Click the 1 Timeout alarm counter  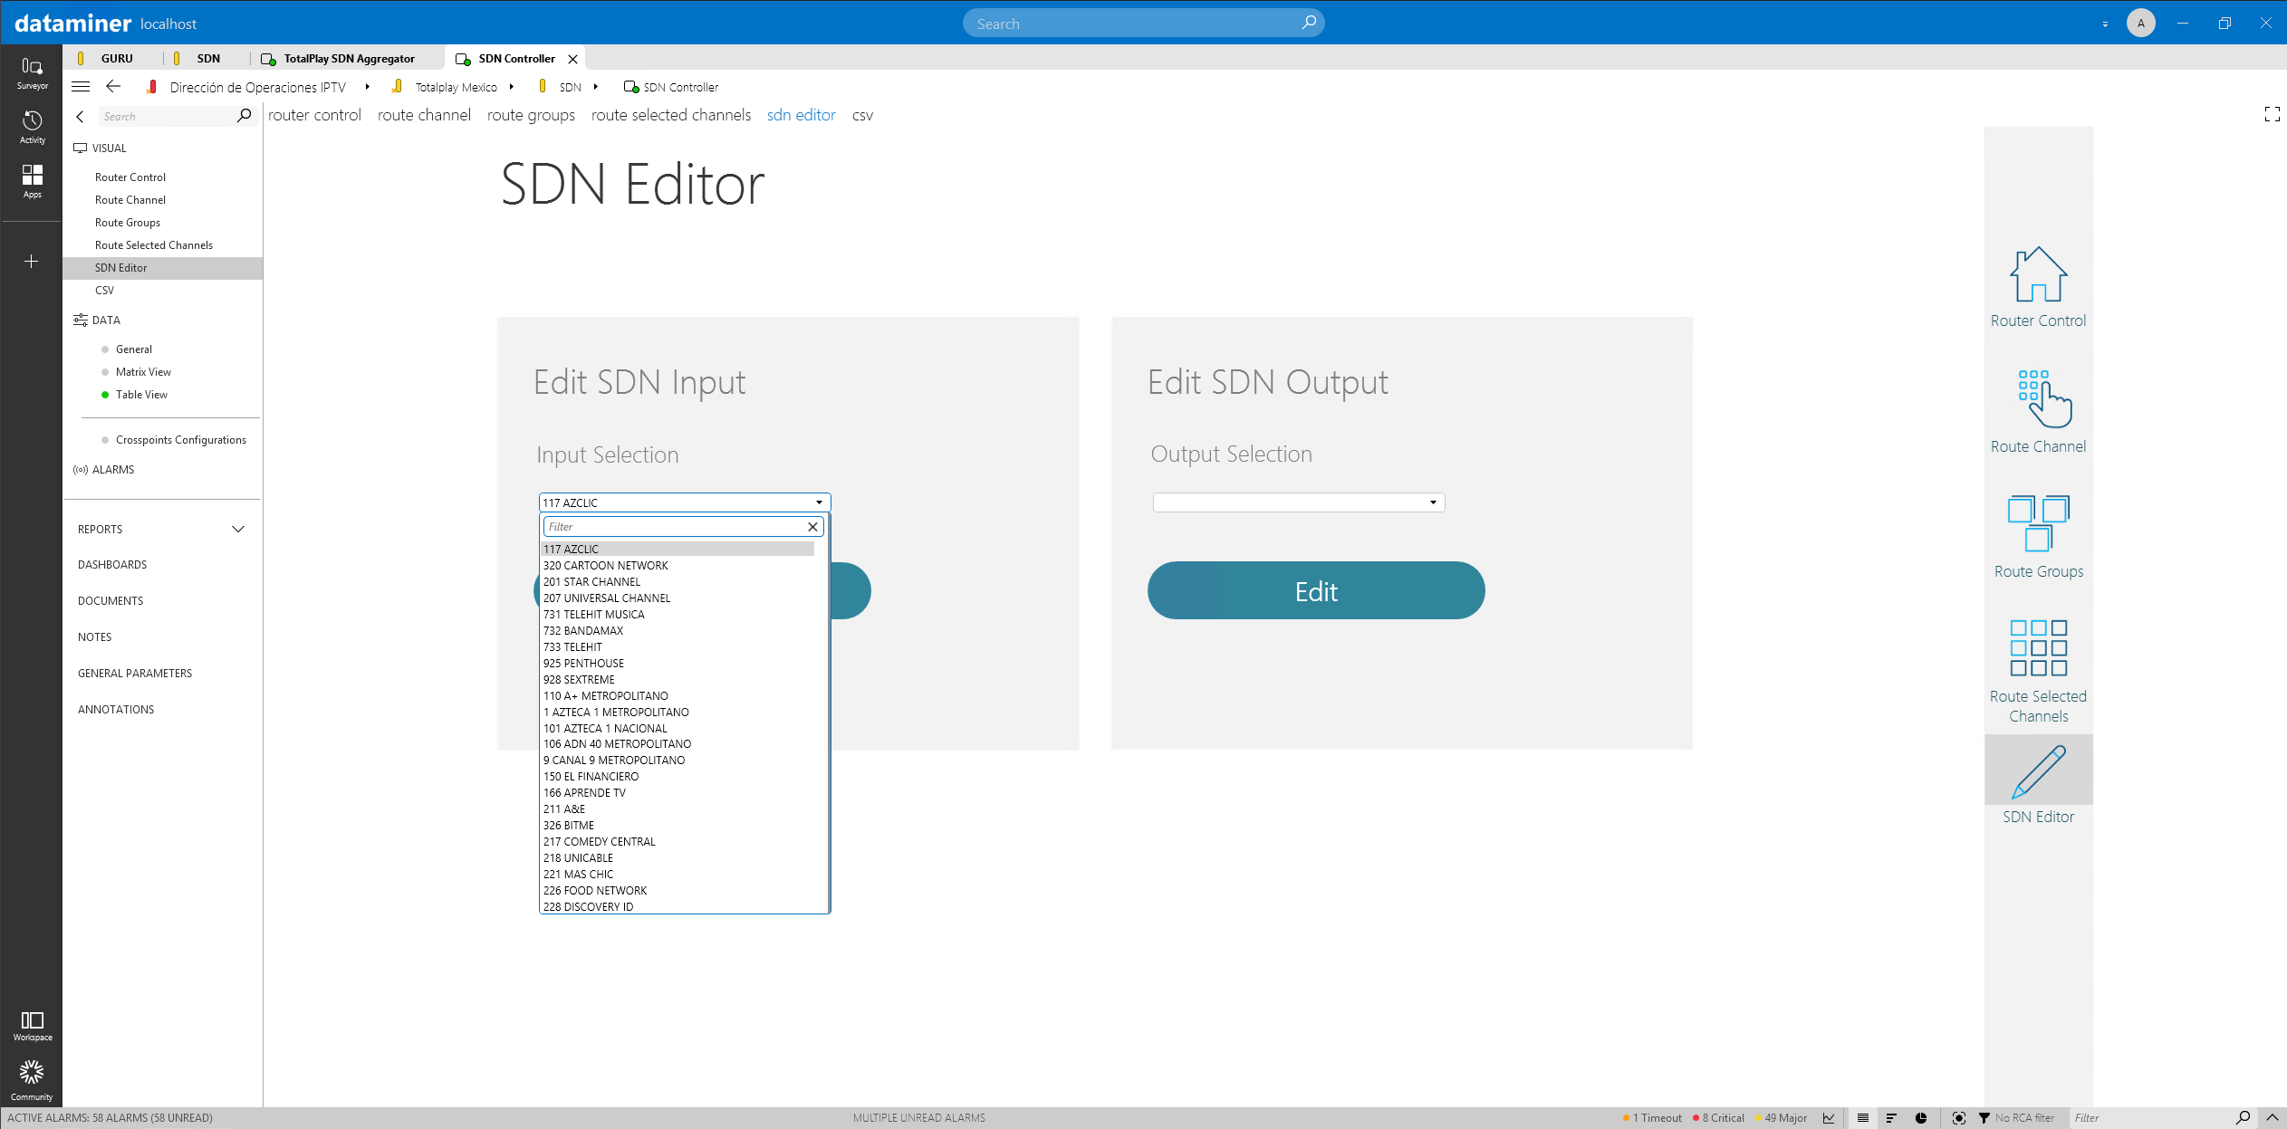(x=1652, y=1118)
